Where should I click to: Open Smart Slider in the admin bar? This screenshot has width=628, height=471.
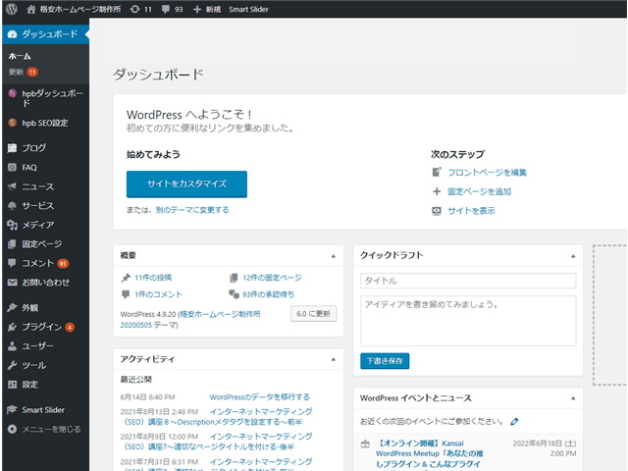[x=248, y=9]
